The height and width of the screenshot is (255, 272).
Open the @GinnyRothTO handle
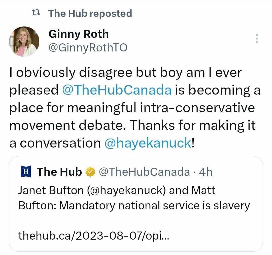(x=88, y=47)
